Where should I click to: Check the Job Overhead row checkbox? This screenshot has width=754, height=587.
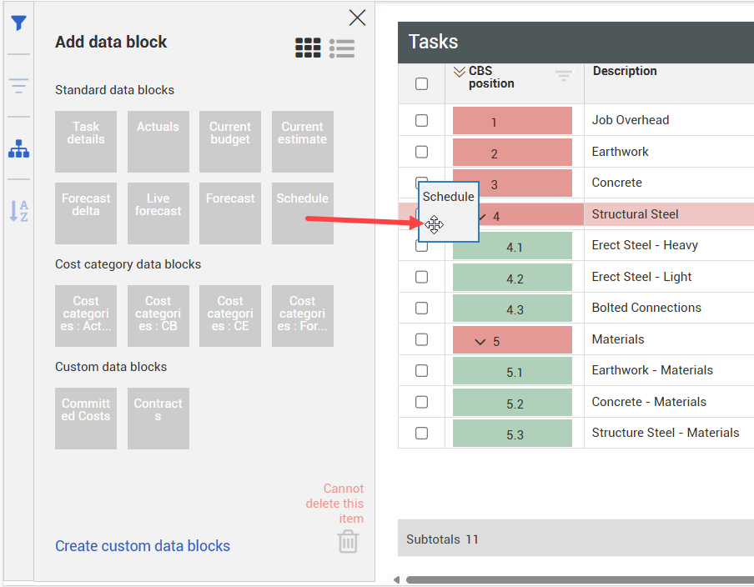tap(422, 120)
